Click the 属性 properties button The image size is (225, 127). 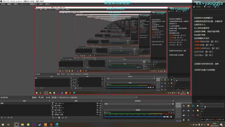coord(34,97)
